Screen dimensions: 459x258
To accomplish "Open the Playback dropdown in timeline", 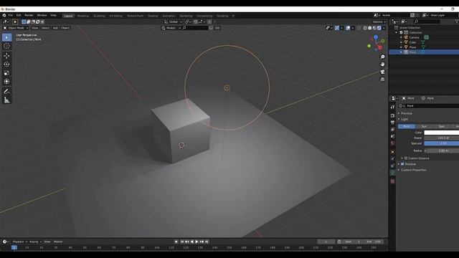I will pos(19,242).
